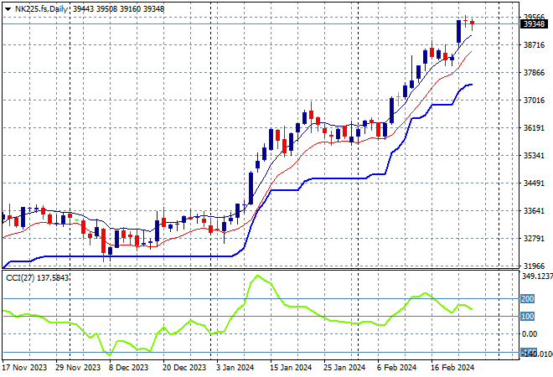Image resolution: width=553 pixels, height=377 pixels.
Task: Click the 37866 price axis label
Action: click(x=534, y=73)
